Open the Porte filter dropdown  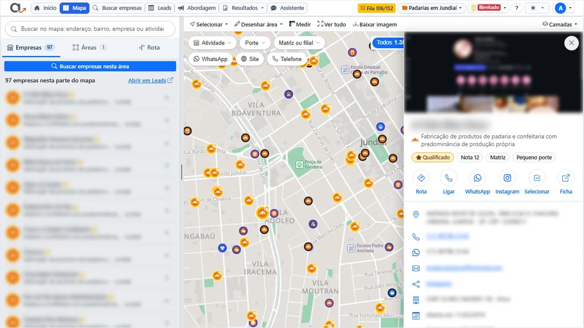[x=255, y=43]
